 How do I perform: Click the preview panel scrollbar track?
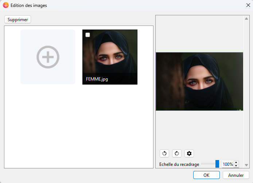(246, 91)
